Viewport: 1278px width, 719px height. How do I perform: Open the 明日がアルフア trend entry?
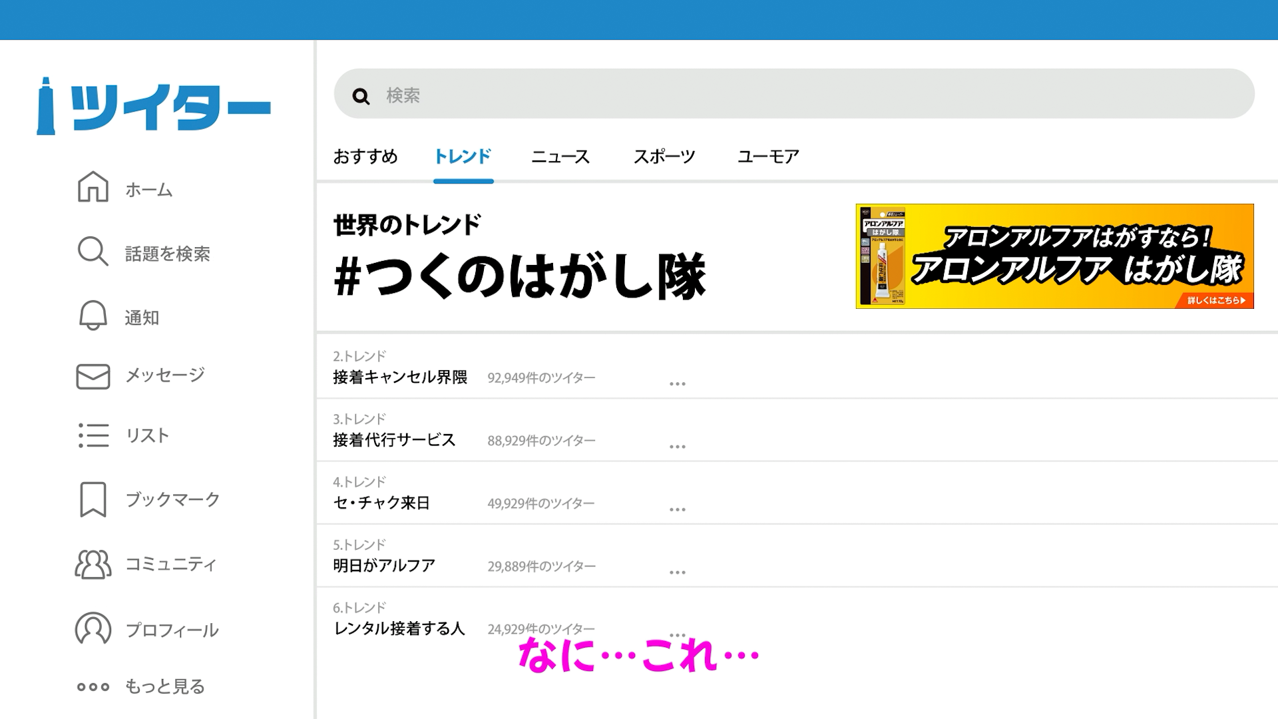pyautogui.click(x=383, y=565)
